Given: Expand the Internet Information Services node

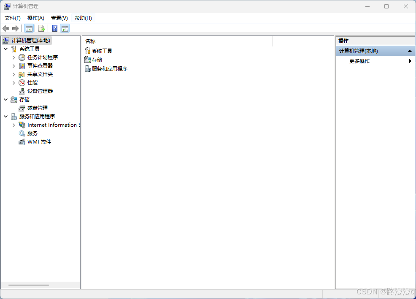Looking at the screenshot, I should click(14, 125).
